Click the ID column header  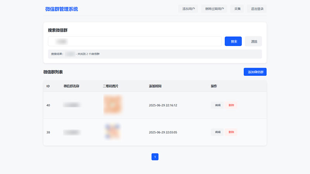pos(48,86)
